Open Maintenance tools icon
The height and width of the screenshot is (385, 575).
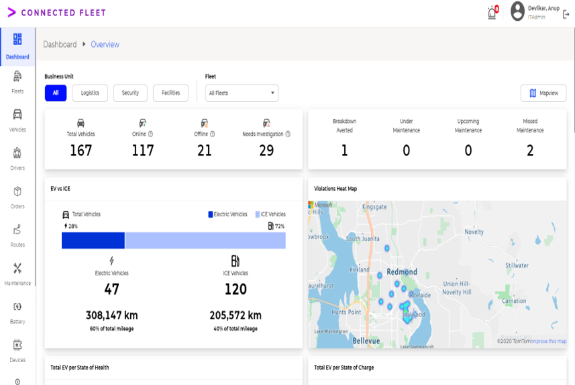[17, 268]
